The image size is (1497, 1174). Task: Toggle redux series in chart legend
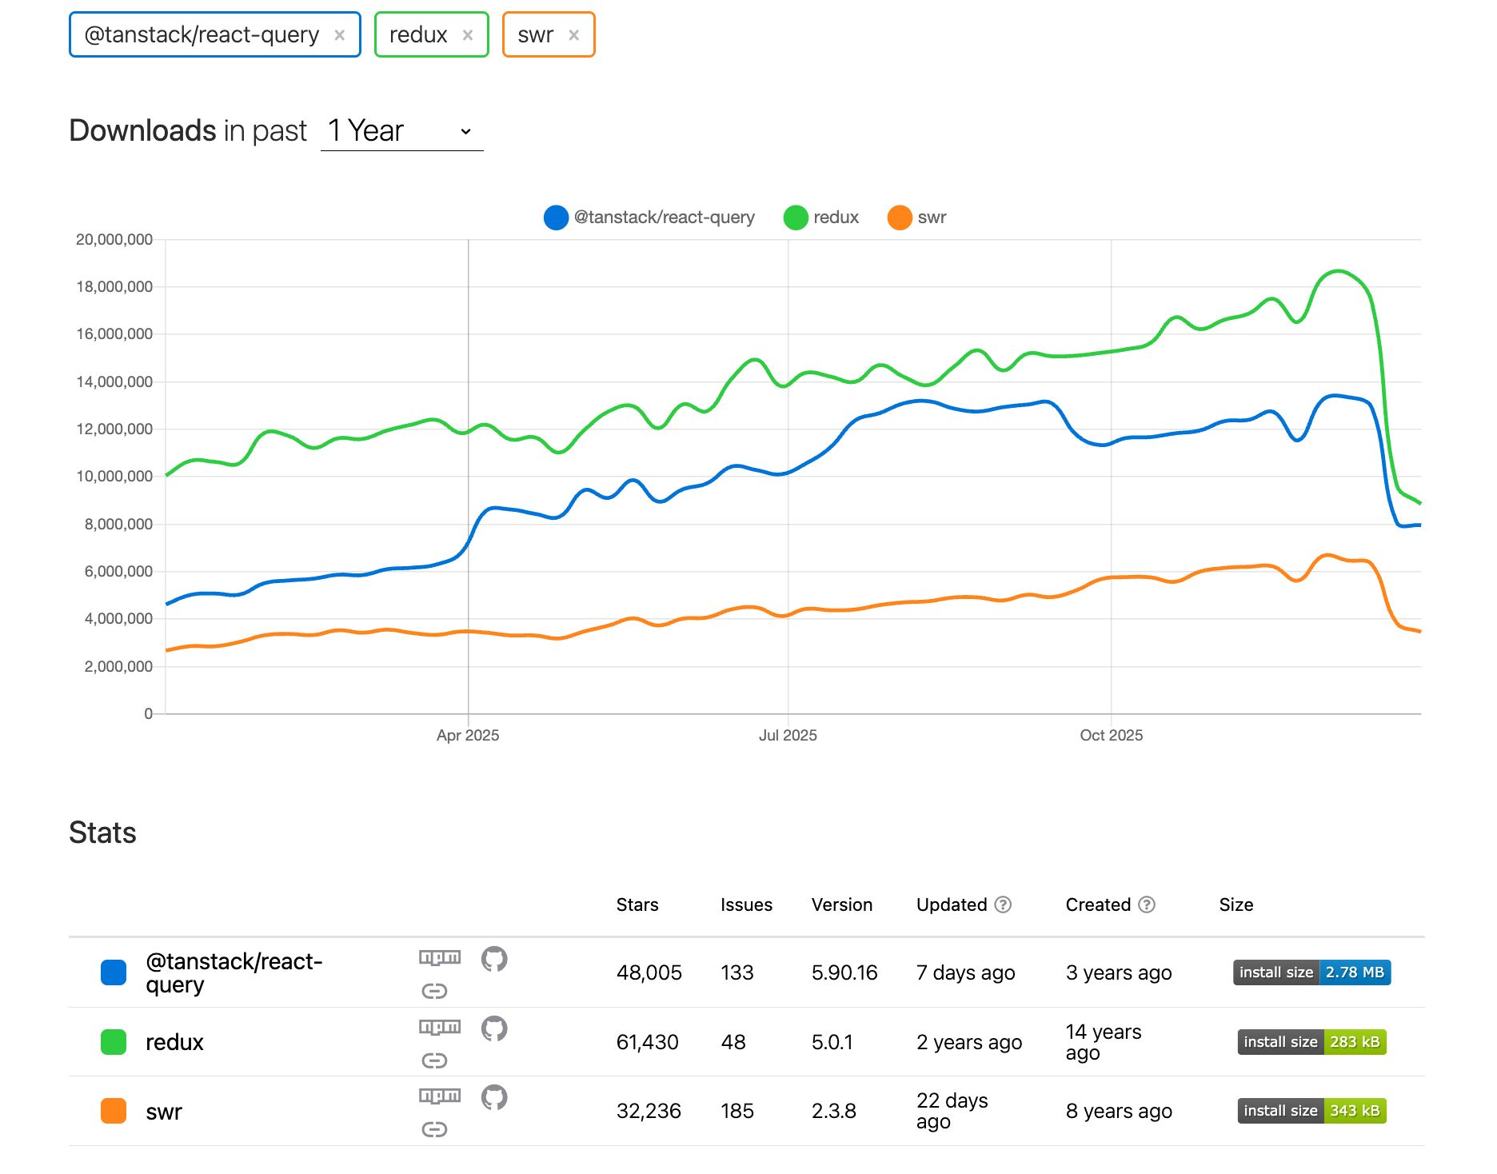[x=821, y=218]
